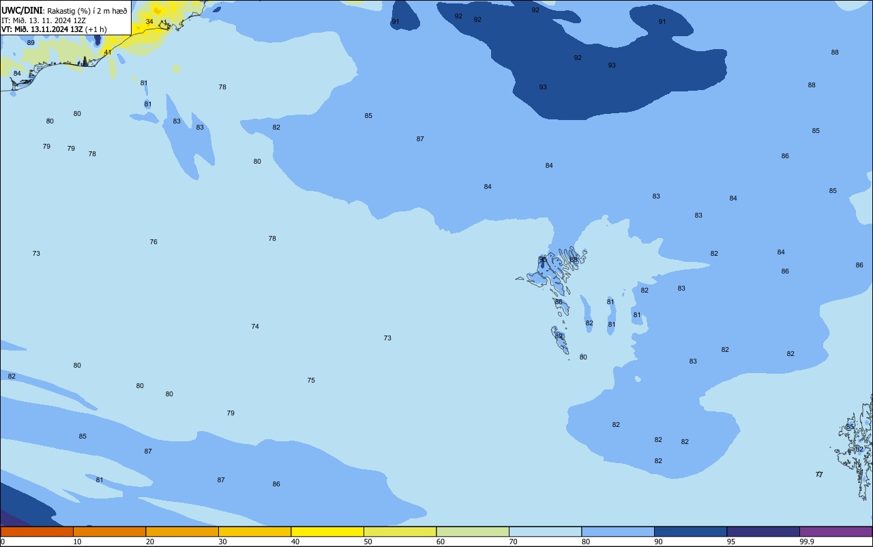Click the '75' humidity value on the map
This screenshot has height=547, width=873.
tap(311, 381)
